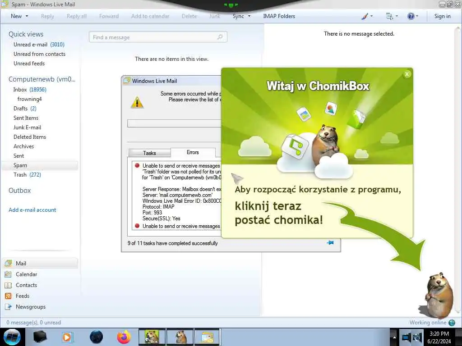Open IMAP Folders

[279, 16]
